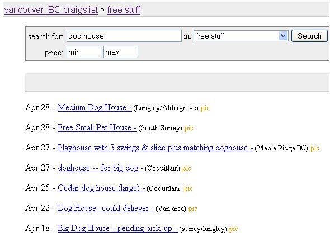Viewport: 330px width, 246px height.
Task: Open the free stuff breadcrumb link
Action: (x=124, y=10)
